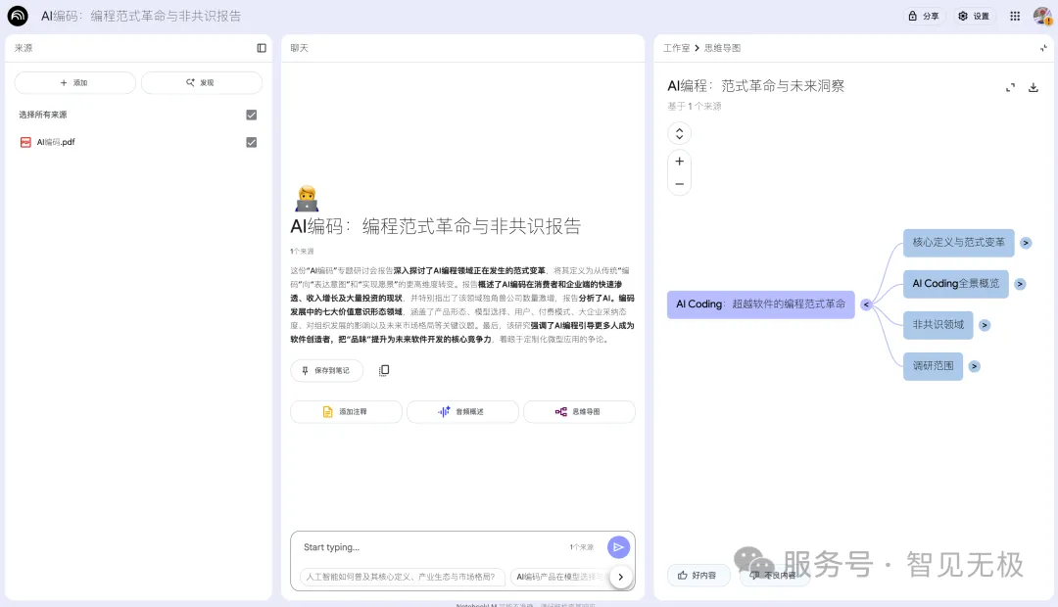This screenshot has height=607, width=1058.
Task: Focus the Start typing chat input
Action: click(x=431, y=547)
